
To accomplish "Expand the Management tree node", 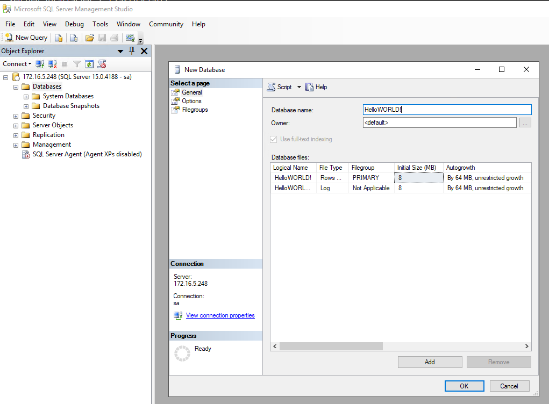I will pos(16,145).
